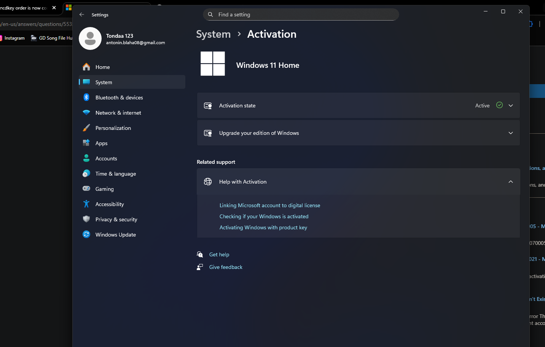Click into the Find a setting search box
545x347 pixels.
click(x=301, y=14)
